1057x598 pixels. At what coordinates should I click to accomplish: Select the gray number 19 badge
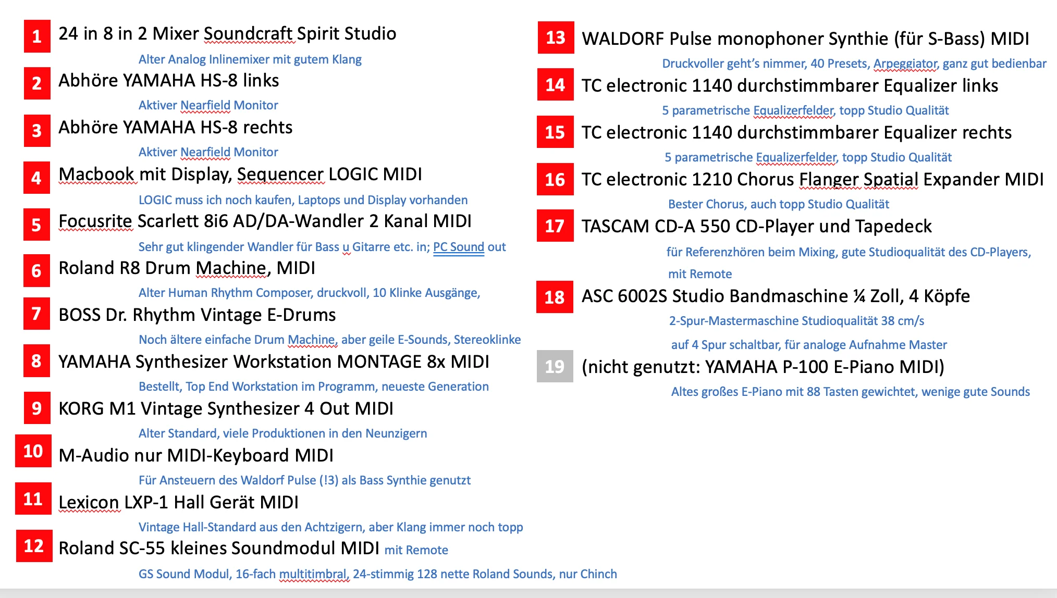coord(555,366)
